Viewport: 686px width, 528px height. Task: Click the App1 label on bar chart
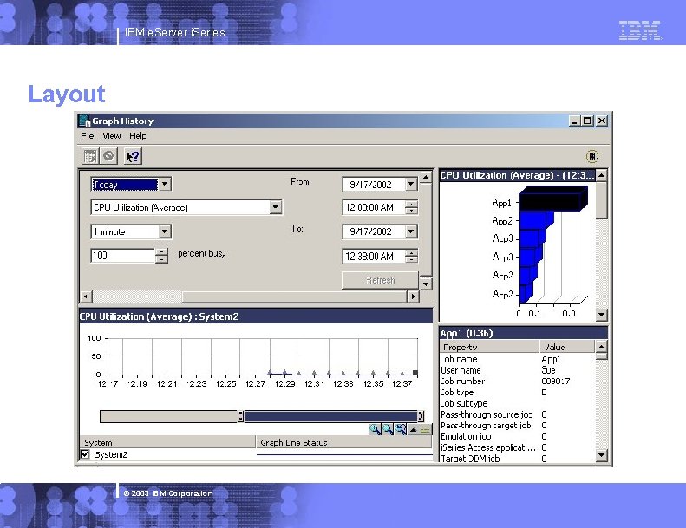[x=501, y=203]
